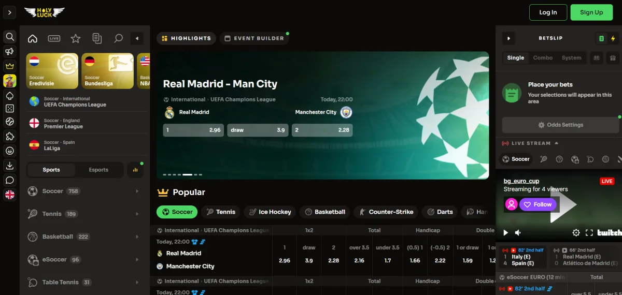Click the download app icon
The height and width of the screenshot is (295, 622).
pyautogui.click(x=9, y=166)
